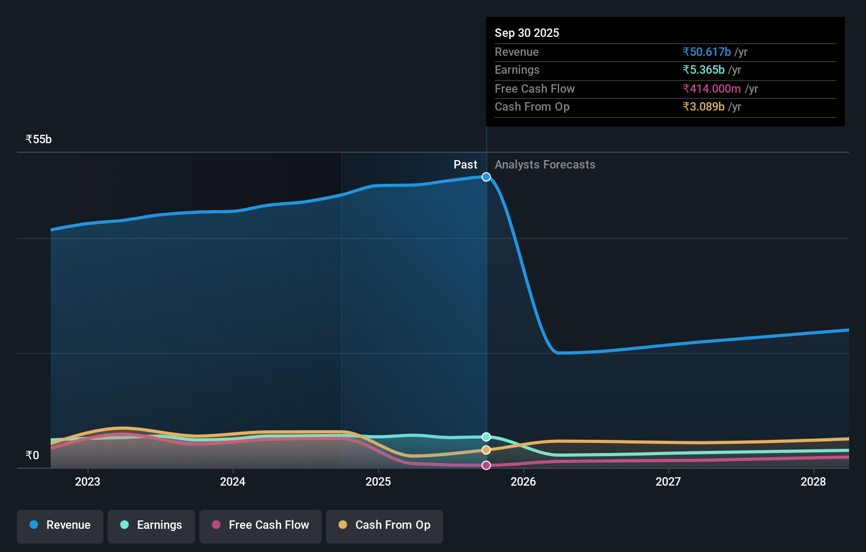Image resolution: width=866 pixels, height=552 pixels.
Task: Select the Cash From Op data marker
Action: [x=486, y=450]
